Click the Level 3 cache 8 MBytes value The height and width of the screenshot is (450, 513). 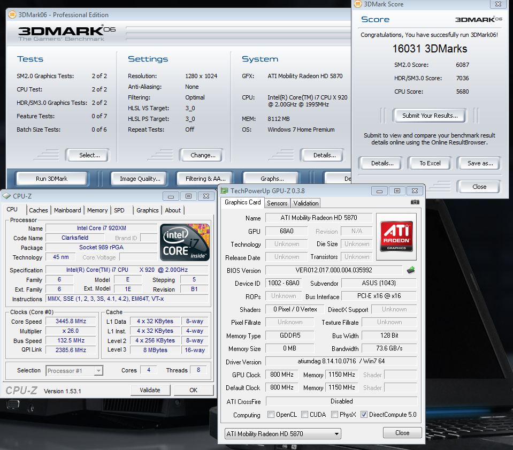[155, 350]
